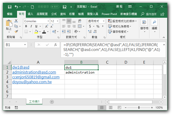Screen dimensions: 172x115
Task: Click the cell Borders icon
Action: point(26,32)
